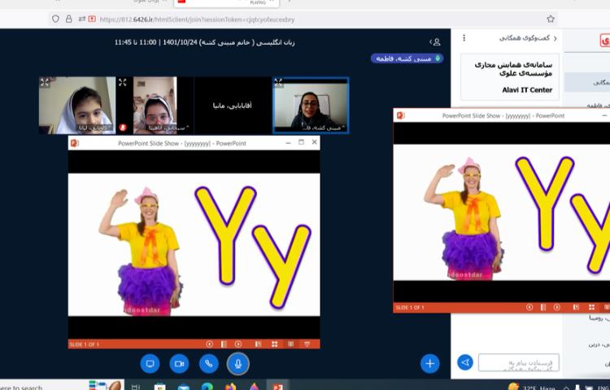Previous slide in right PowerPoint window
The height and width of the screenshot is (390, 610).
pyautogui.click(x=529, y=307)
